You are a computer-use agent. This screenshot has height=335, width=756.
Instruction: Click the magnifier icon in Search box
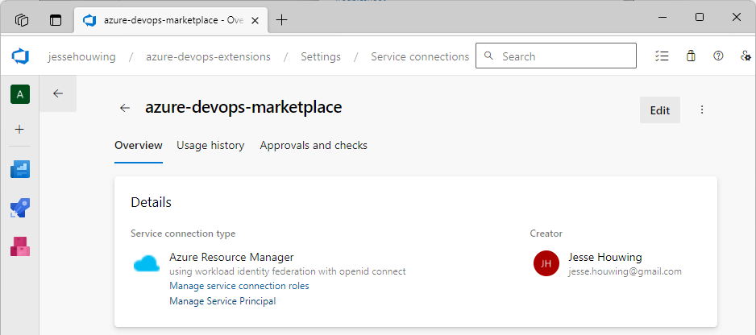click(x=488, y=56)
